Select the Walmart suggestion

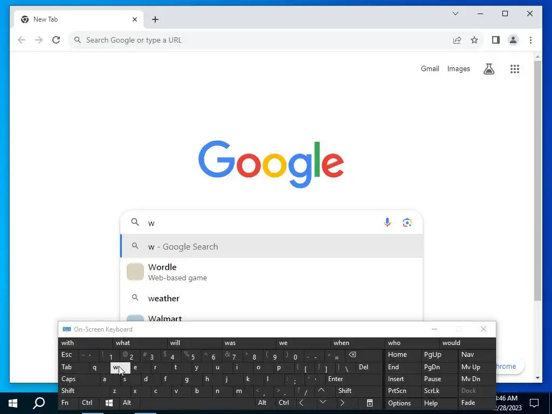[x=272, y=316]
